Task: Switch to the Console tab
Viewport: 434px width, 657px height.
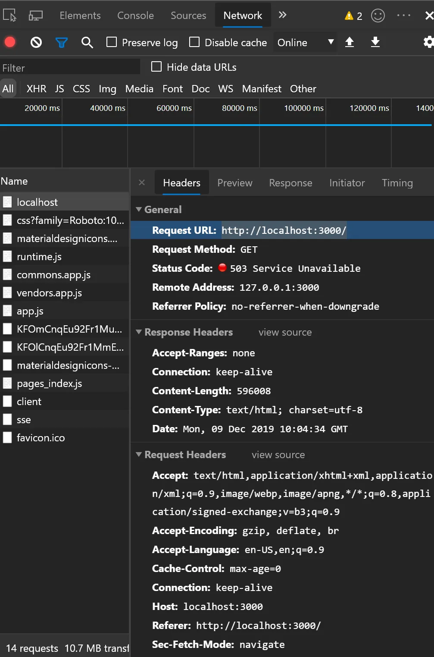Action: (135, 16)
